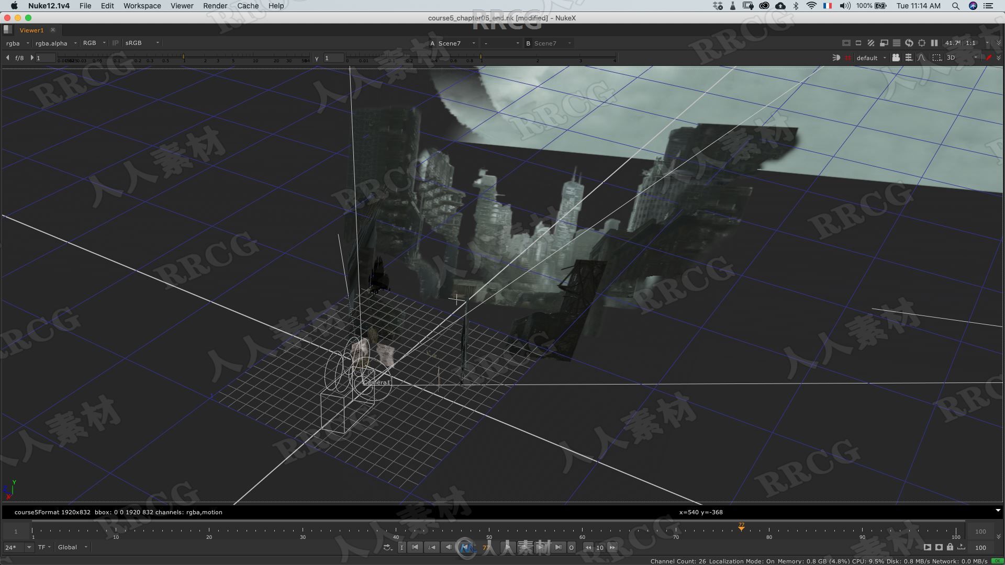
Task: Toggle the rgba.alpha channel display
Action: [52, 43]
